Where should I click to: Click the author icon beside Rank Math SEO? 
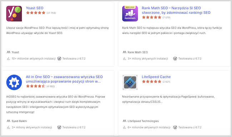pyautogui.click(x=125, y=52)
